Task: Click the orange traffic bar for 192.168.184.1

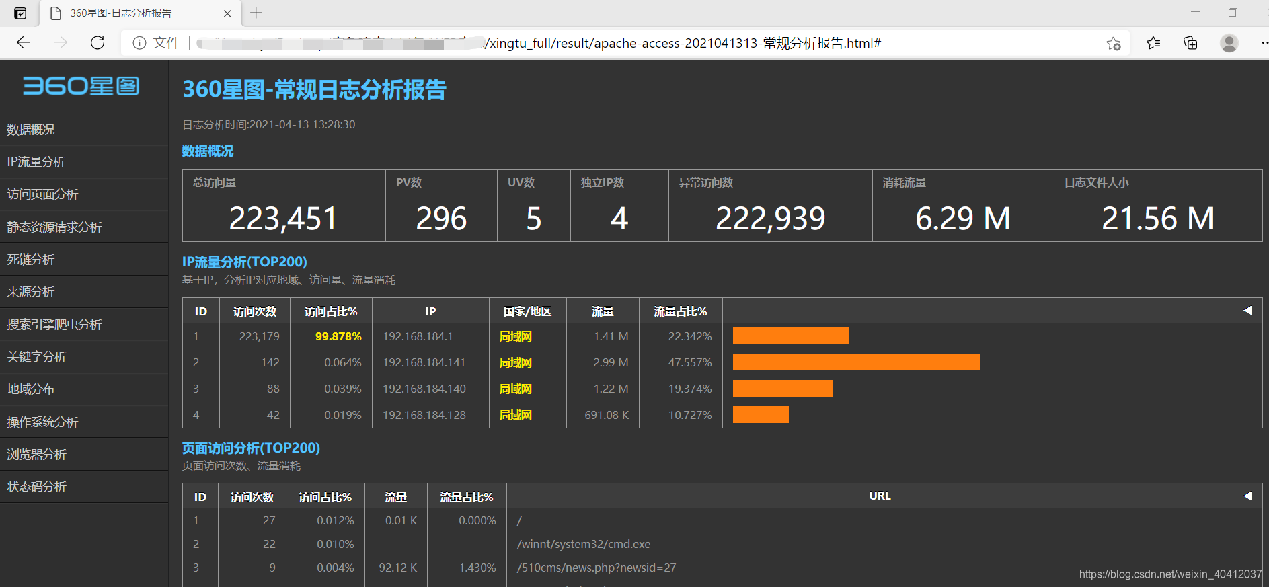Action: 791,336
